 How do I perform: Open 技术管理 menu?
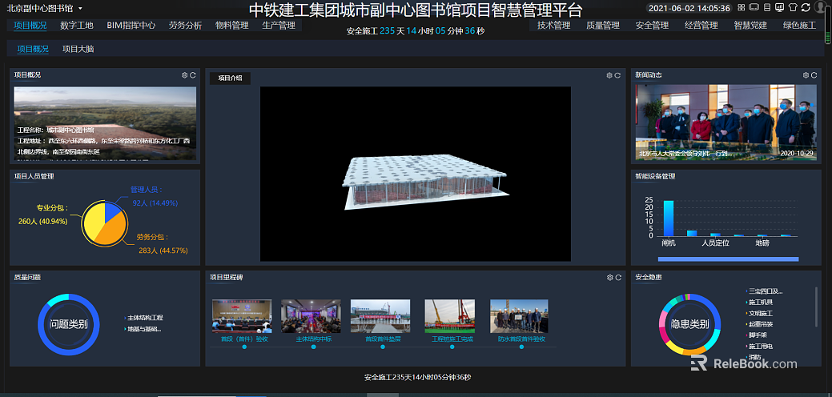click(x=554, y=26)
